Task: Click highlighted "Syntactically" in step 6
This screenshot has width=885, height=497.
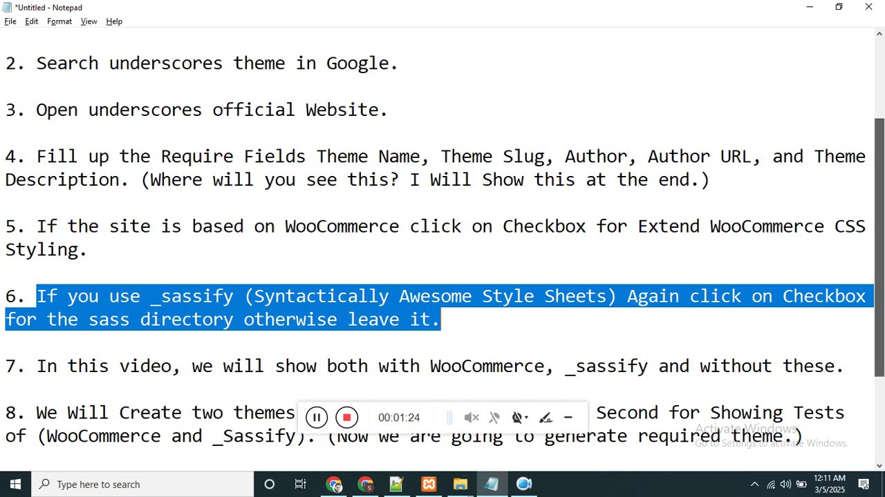Action: pos(322,297)
